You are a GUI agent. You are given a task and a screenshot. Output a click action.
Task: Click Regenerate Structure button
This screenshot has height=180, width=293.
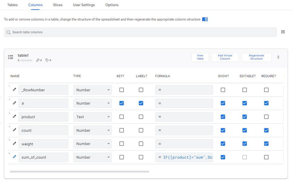pos(256,57)
